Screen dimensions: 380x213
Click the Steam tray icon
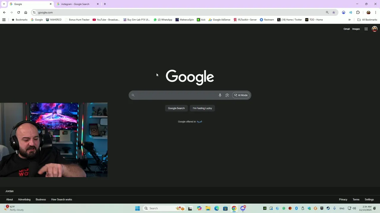(328, 208)
